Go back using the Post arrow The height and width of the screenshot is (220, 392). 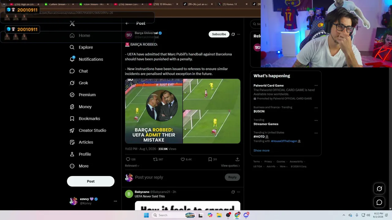[x=127, y=23]
